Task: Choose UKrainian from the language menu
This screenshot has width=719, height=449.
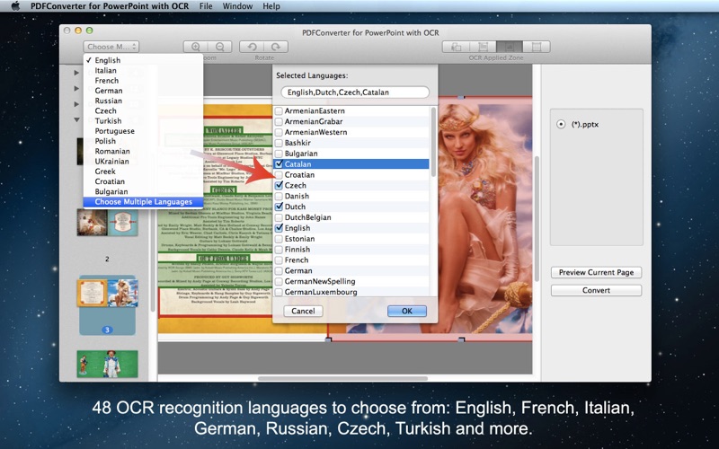Action: tap(143, 162)
